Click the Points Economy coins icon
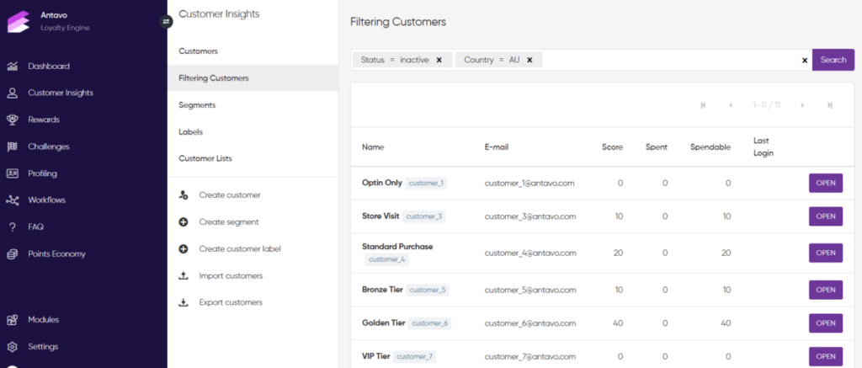The image size is (862, 368). tap(12, 254)
